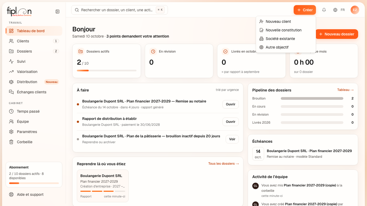367x206 pixels.
Task: Select Nouveau client from menu
Action: (286, 21)
